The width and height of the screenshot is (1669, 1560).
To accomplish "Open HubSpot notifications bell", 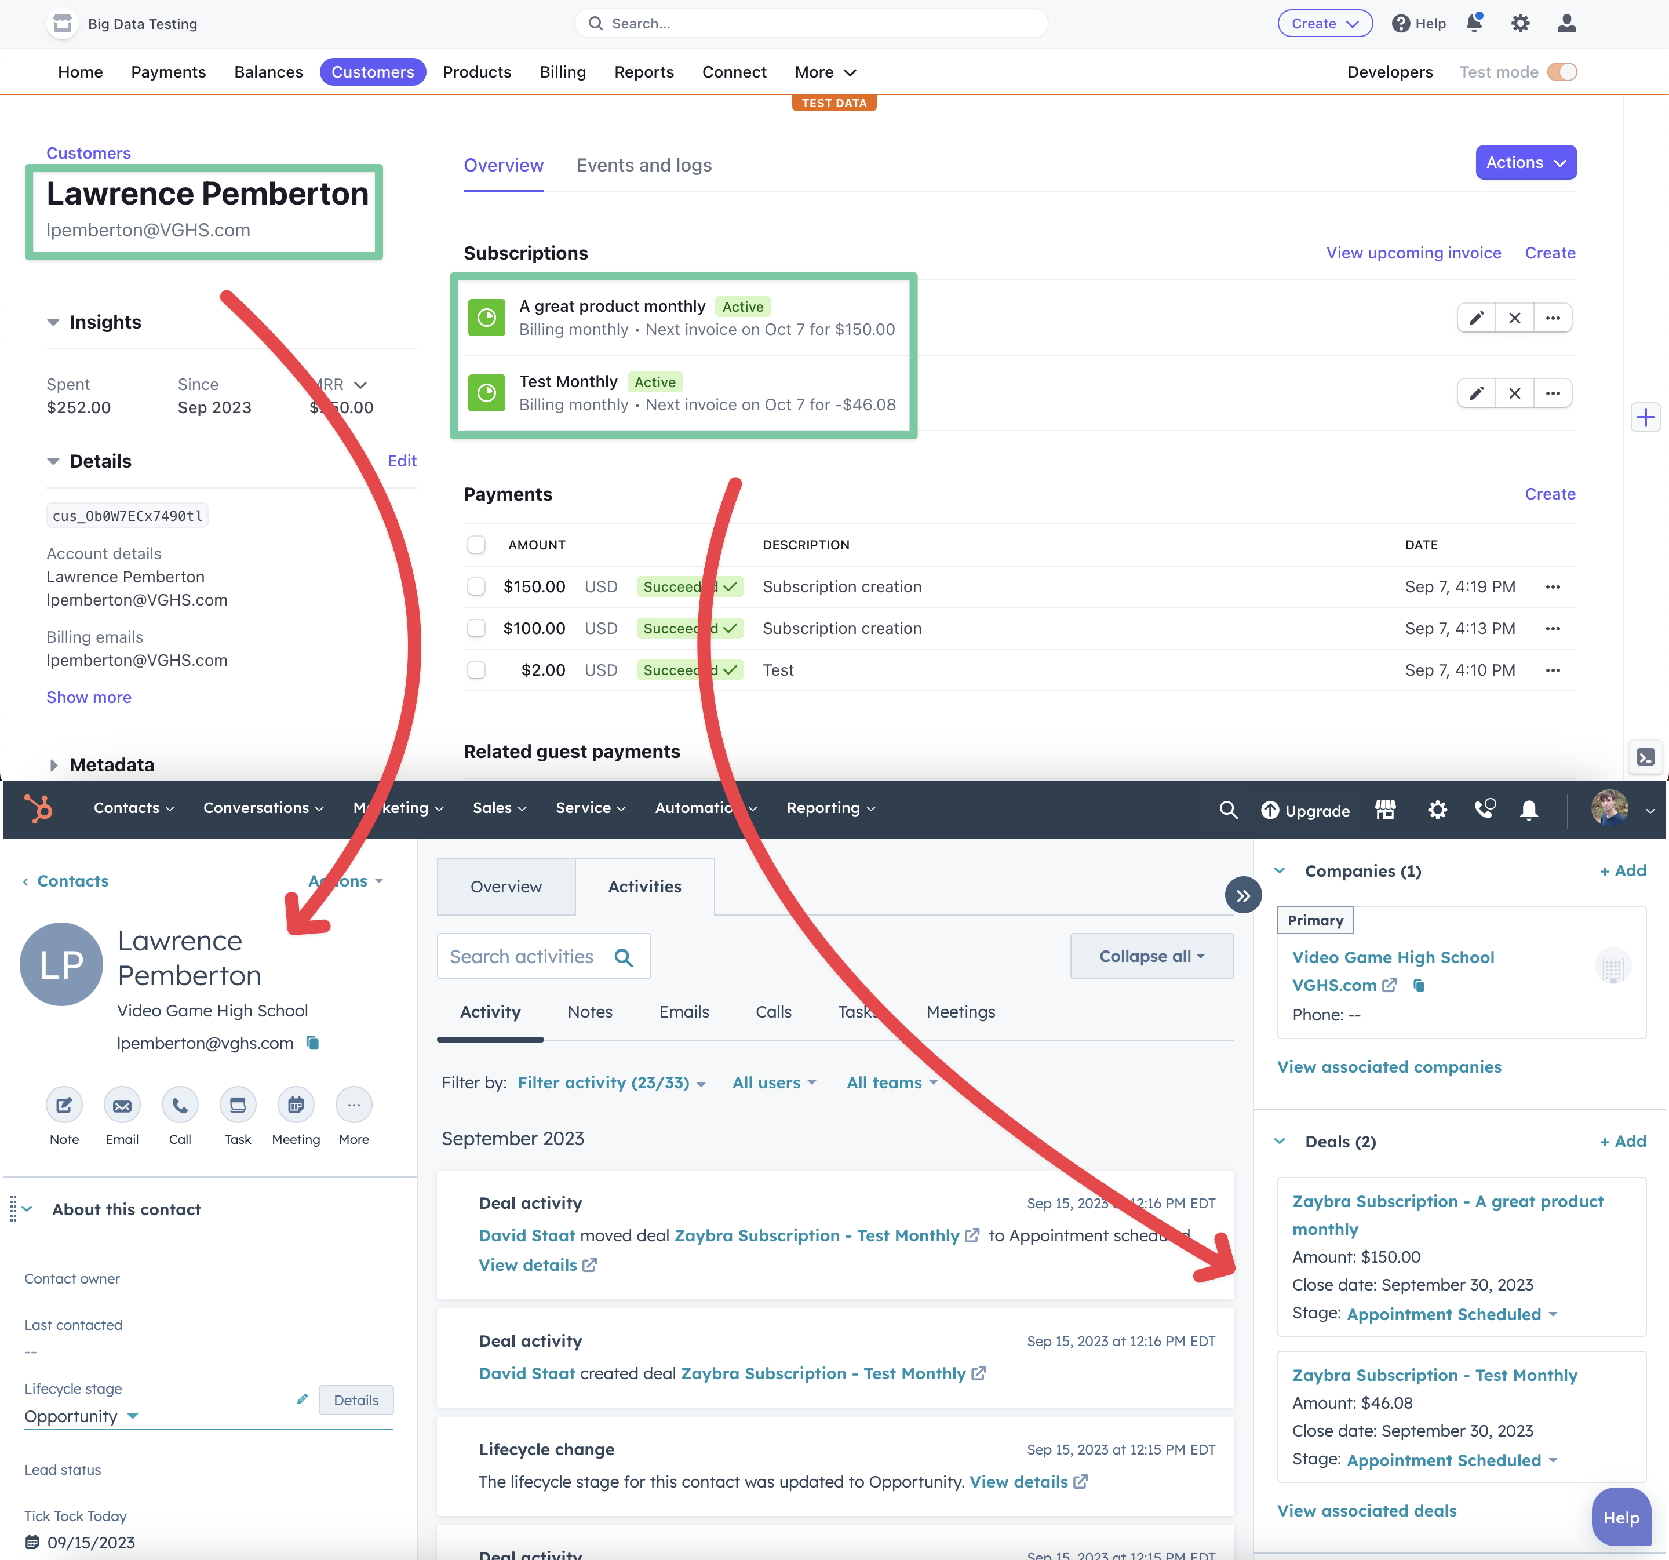I will (x=1529, y=810).
